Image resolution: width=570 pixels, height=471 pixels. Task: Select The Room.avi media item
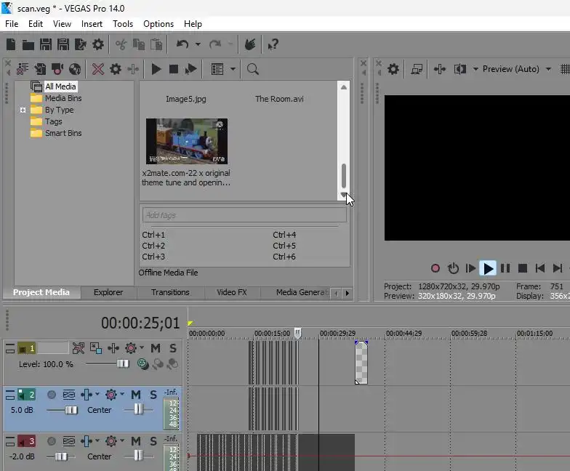[x=279, y=99]
